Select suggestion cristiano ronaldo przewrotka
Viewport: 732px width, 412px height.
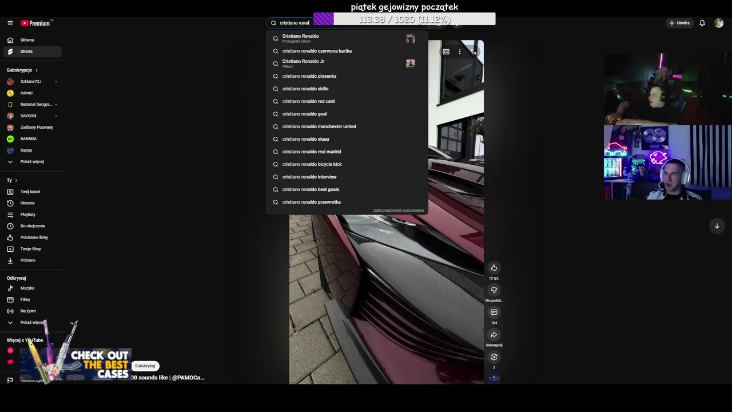[347, 202]
